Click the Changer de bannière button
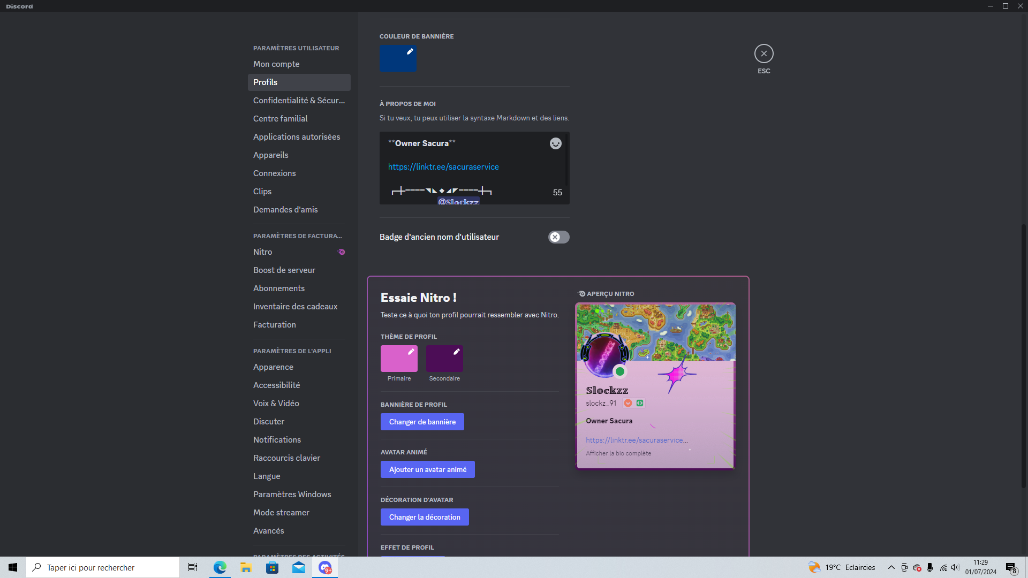This screenshot has height=578, width=1028. pos(422,422)
